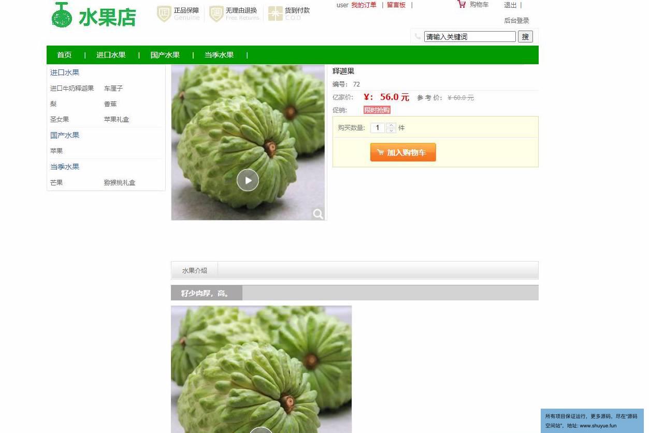Viewport: 649px width, 433px height.
Task: Click the 限时抢购 promotion tag
Action: (377, 110)
